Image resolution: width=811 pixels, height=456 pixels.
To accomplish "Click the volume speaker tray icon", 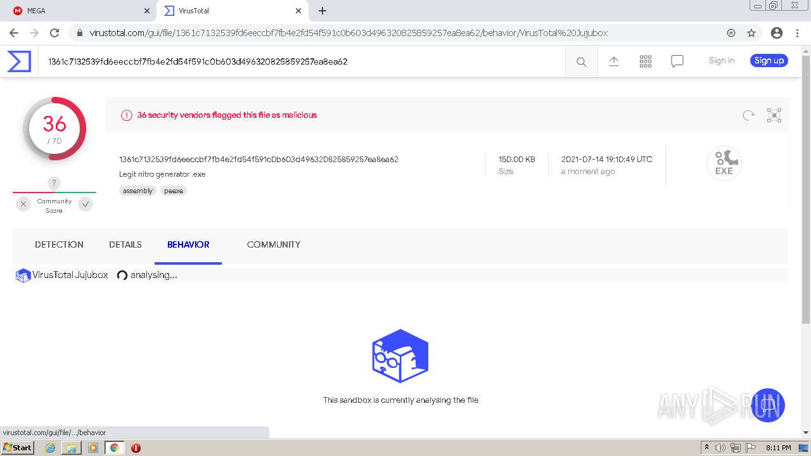I will (x=720, y=448).
